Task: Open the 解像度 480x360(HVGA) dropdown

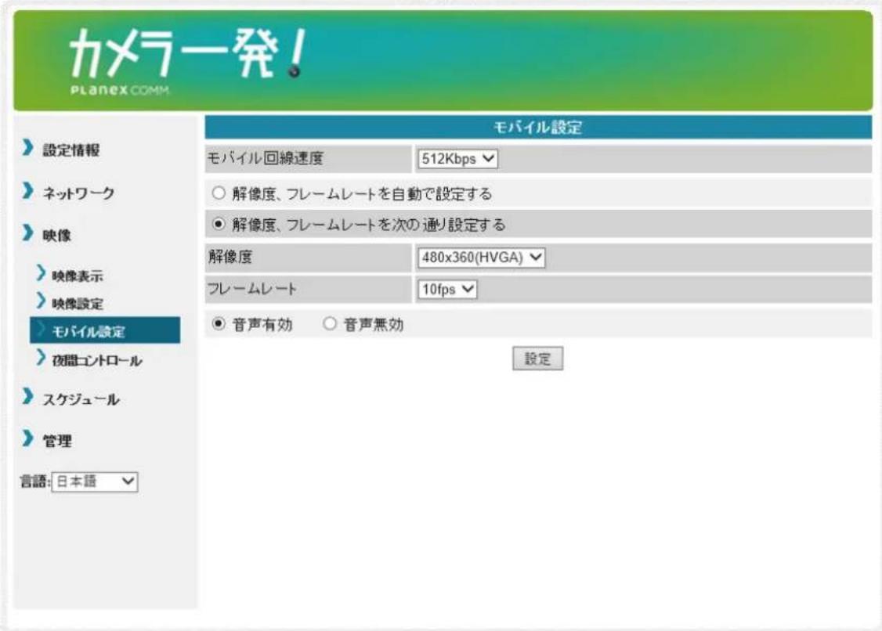Action: click(481, 258)
